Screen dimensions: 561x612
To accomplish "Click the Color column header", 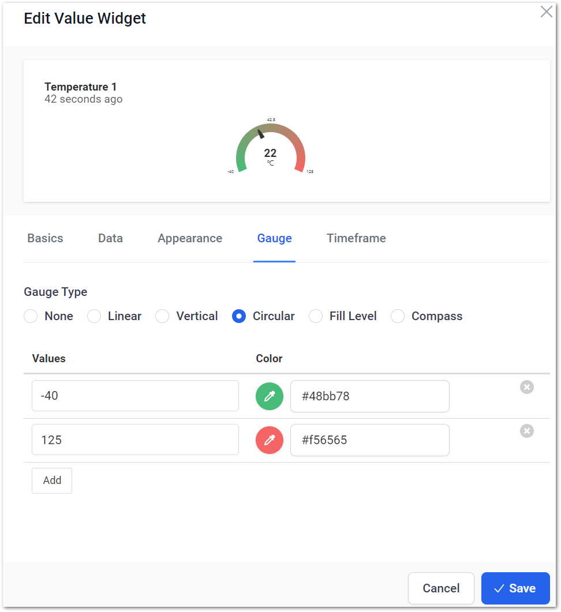I will [269, 359].
